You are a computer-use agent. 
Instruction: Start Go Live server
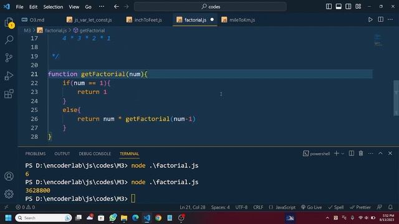[312, 207]
